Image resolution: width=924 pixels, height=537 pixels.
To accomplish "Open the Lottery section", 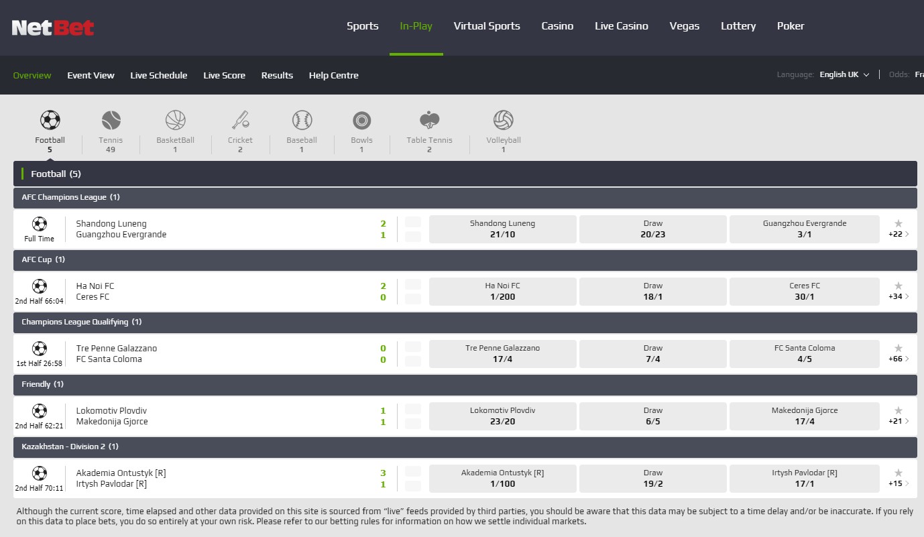I will [x=738, y=26].
